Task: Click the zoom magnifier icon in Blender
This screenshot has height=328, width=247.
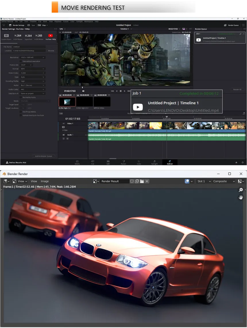Action: (x=241, y=190)
